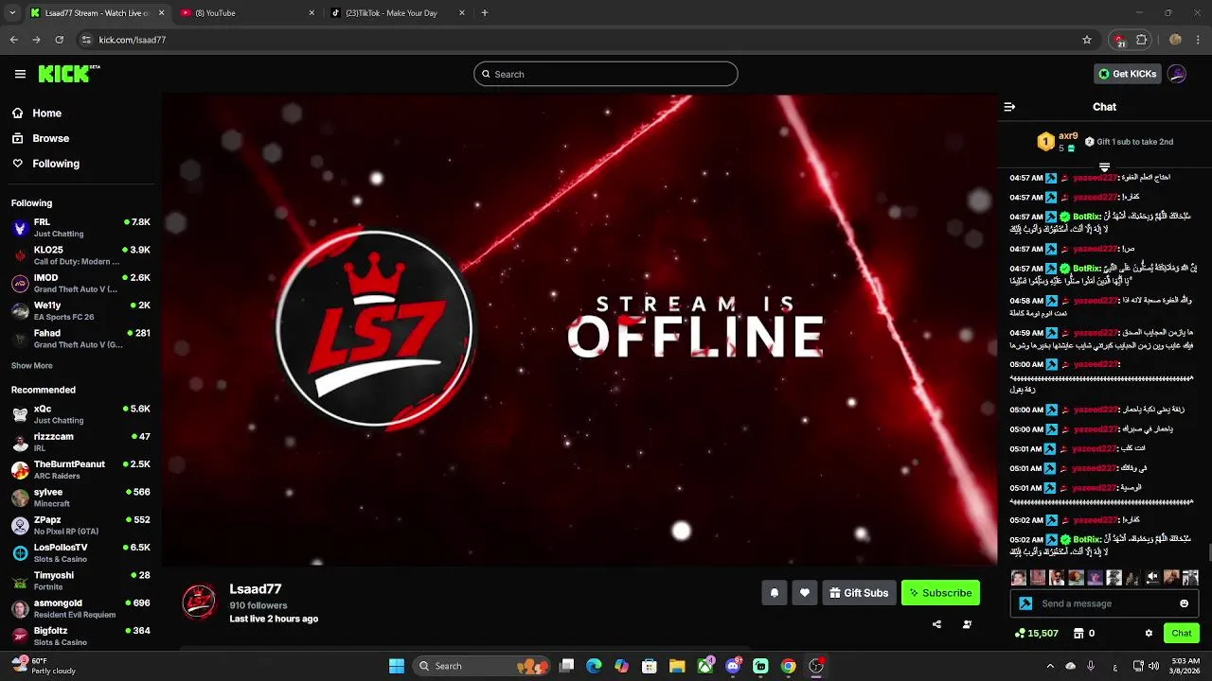Switch to the TikTok Make Your Day tab
Viewport: 1212px width, 681px height.
pos(399,13)
